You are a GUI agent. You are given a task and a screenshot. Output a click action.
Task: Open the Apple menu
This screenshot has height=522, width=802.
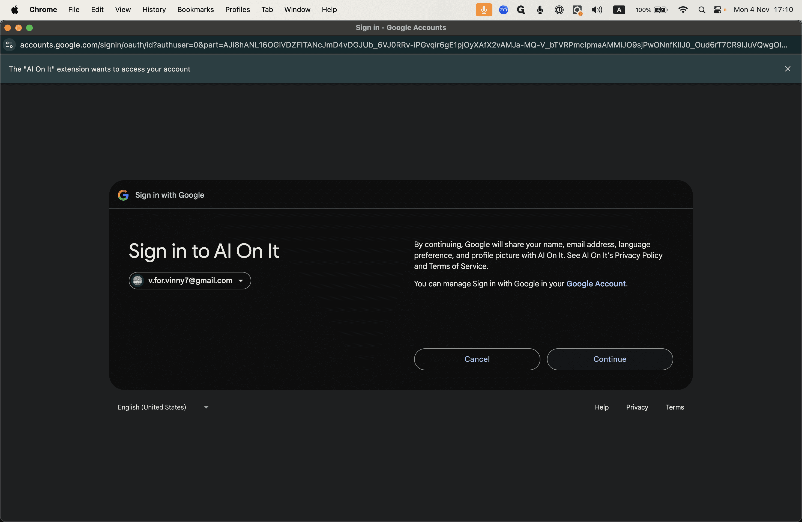point(15,10)
